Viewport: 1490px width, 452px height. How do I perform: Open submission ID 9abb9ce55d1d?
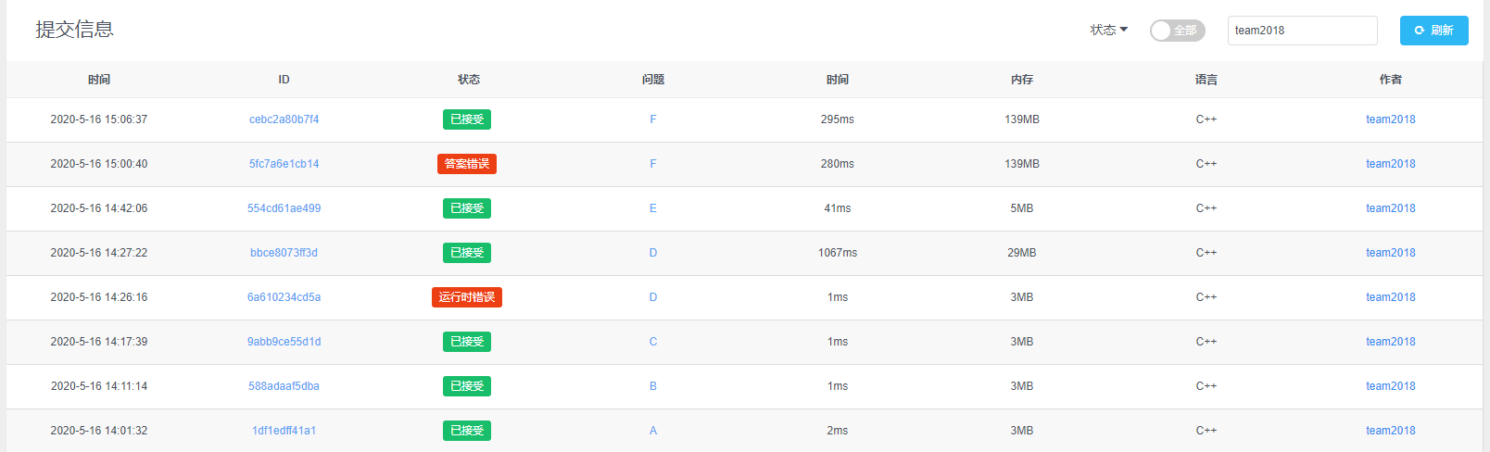(x=284, y=342)
